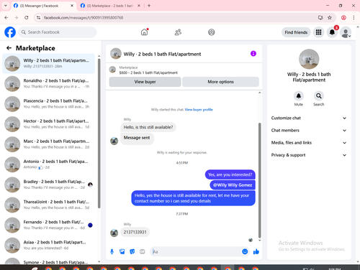Click the 'Yes, are you interested?' message
Screen dimensions: 360x270
(230, 174)
